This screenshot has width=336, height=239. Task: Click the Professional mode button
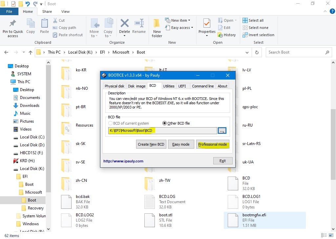[212, 144]
